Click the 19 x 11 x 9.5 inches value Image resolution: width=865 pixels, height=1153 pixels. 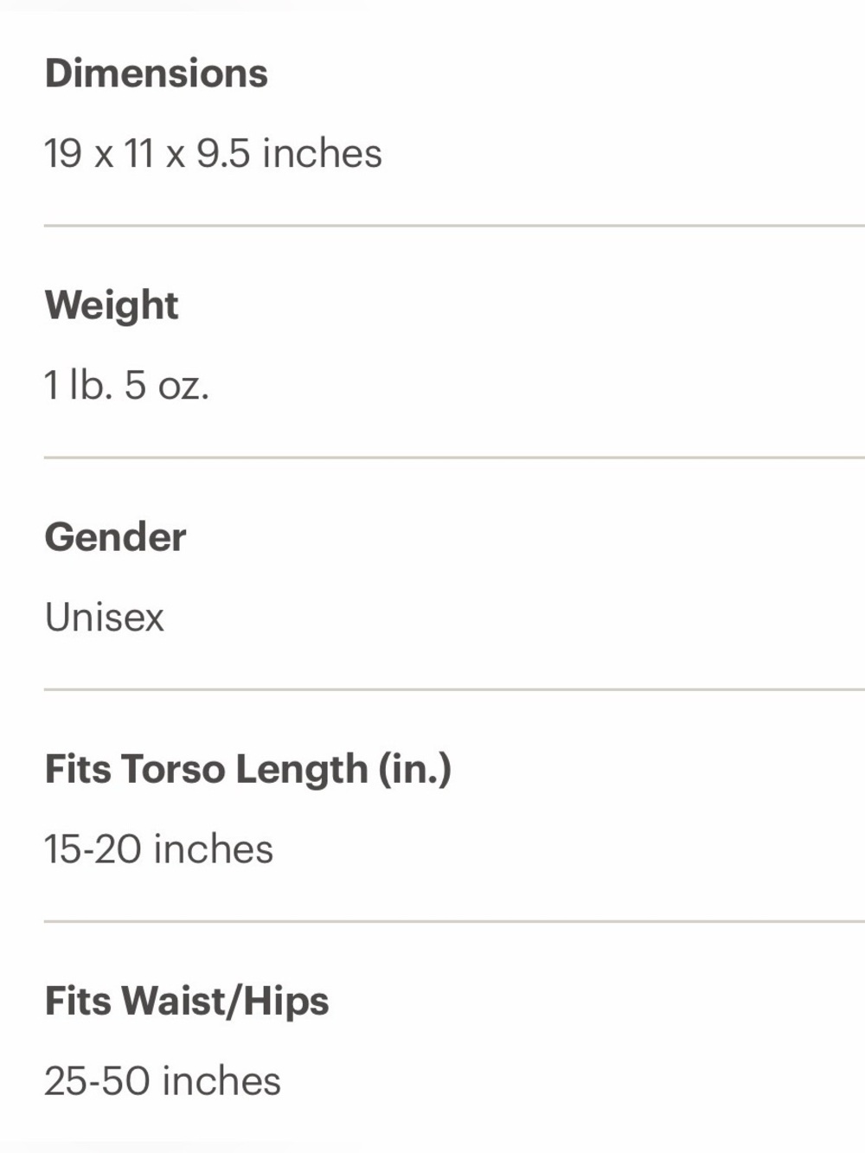pyautogui.click(x=213, y=153)
